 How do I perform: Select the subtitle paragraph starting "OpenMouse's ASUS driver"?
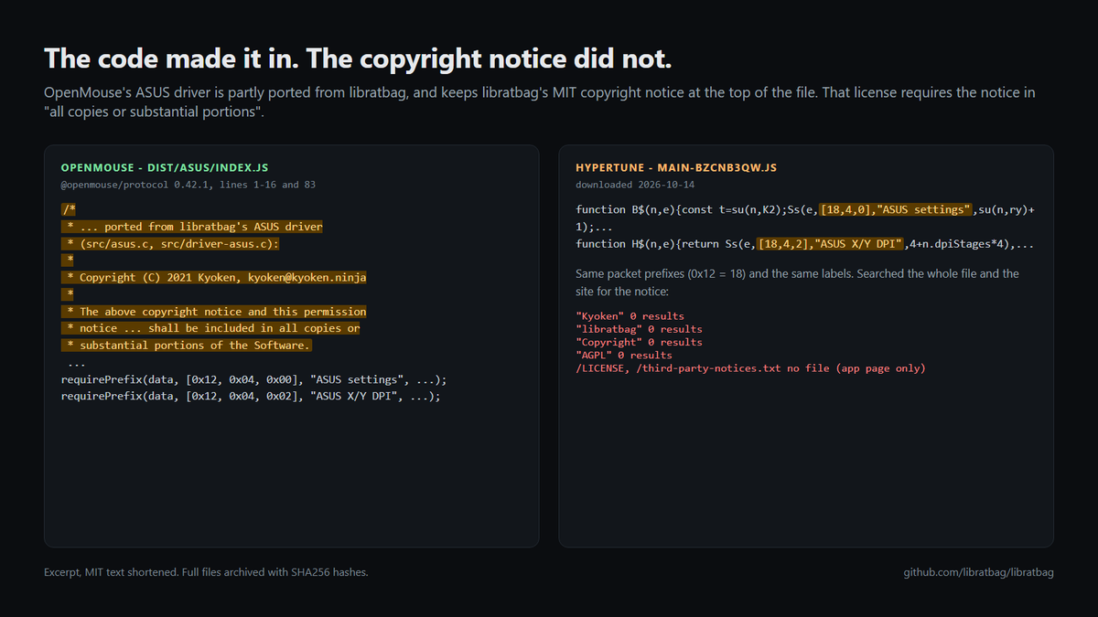(x=539, y=102)
